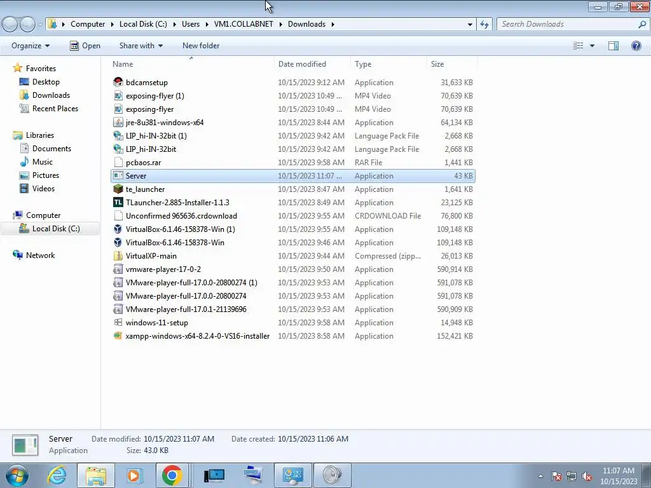
Task: Open the speaker app on taskbar
Action: tap(332, 475)
